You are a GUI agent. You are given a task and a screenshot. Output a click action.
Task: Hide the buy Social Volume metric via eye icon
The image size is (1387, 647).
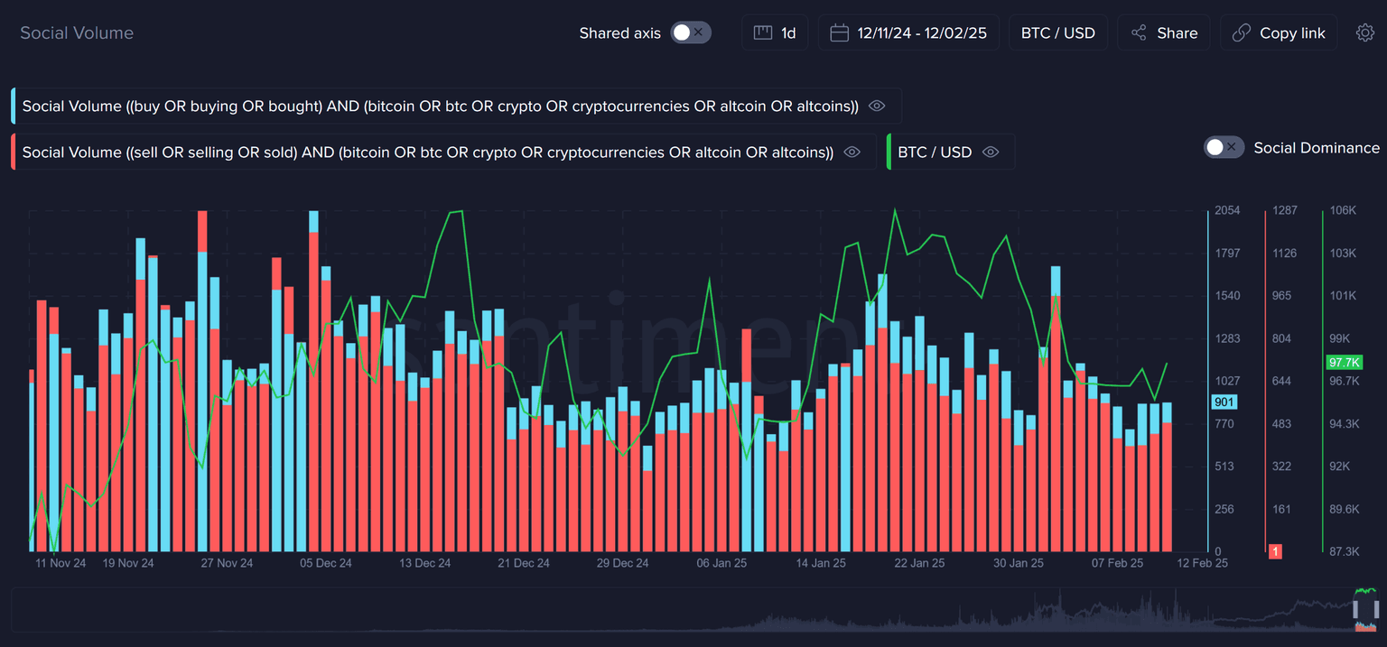876,106
